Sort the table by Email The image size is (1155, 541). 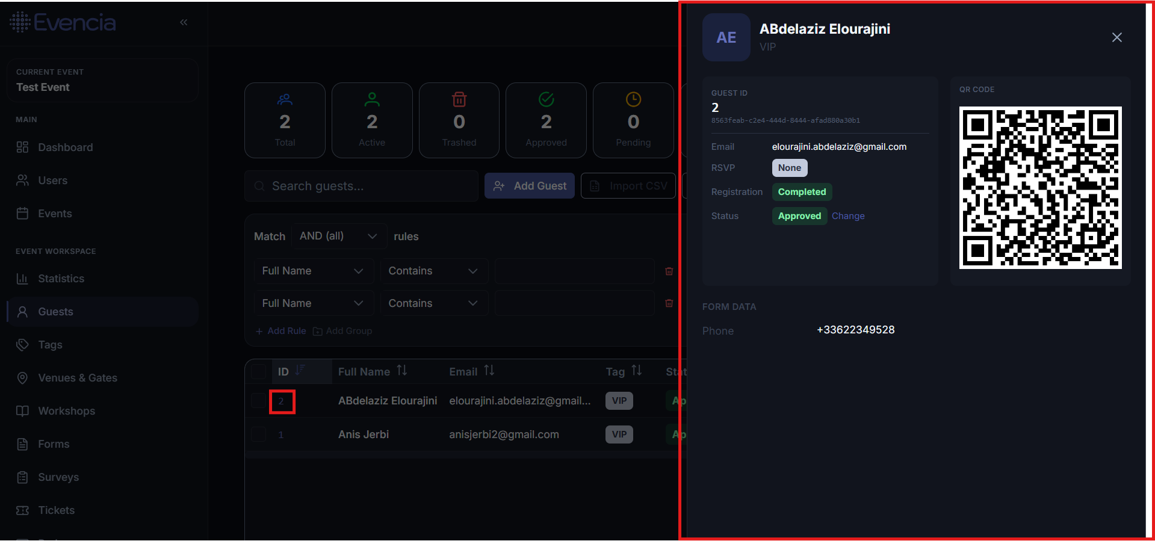(472, 371)
